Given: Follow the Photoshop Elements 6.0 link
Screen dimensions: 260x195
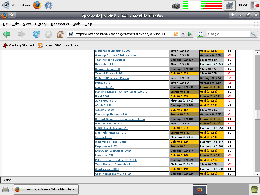Looking at the screenshot, I should (x=111, y=115).
